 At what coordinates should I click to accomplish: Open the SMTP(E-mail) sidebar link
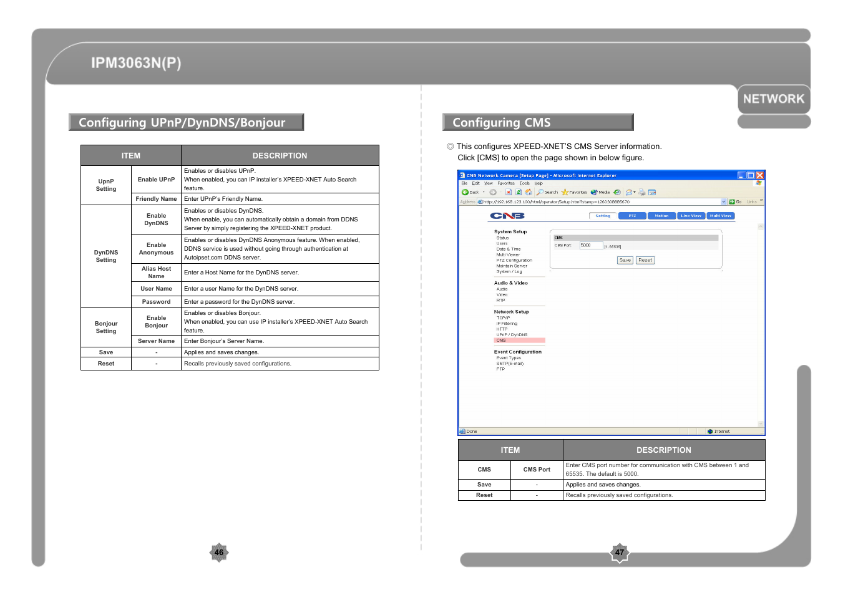510,364
